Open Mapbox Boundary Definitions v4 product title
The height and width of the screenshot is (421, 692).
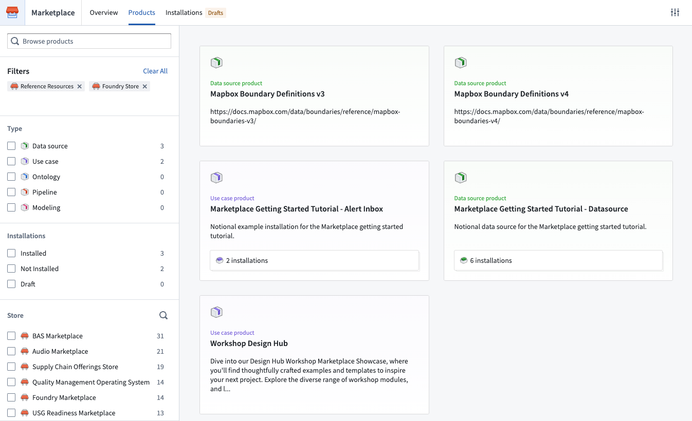(x=512, y=94)
